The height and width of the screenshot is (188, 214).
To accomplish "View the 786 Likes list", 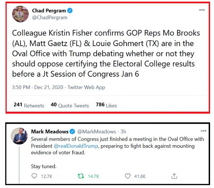I will (106, 105).
